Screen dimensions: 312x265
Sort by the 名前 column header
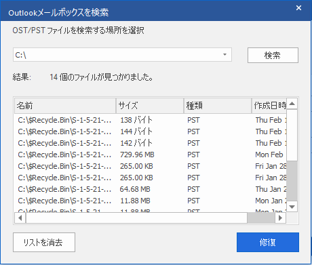[x=65, y=106]
